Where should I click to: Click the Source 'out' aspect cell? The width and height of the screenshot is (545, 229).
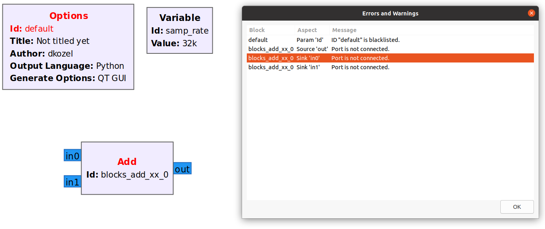pos(312,49)
